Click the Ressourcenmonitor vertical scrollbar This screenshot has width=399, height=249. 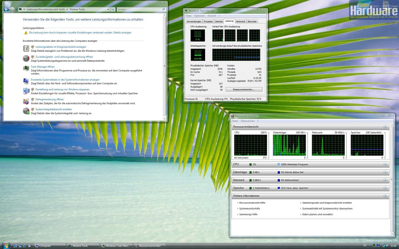pyautogui.click(x=392, y=180)
